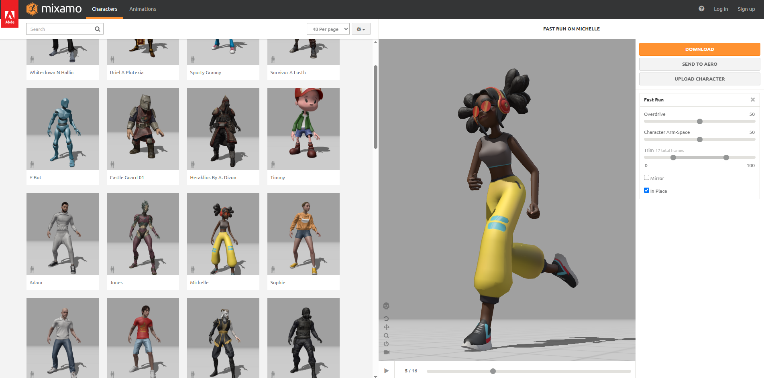Play the Fast Run animation
Image resolution: width=764 pixels, height=378 pixels.
(x=386, y=371)
